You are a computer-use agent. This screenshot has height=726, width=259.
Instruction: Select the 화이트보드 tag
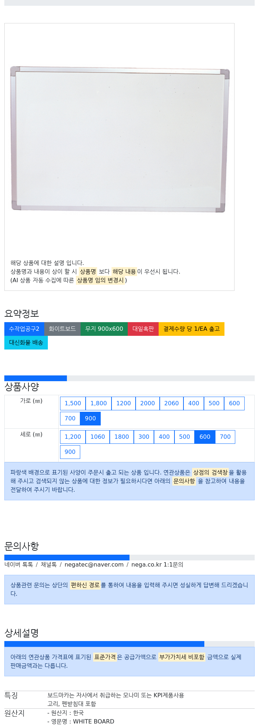click(x=62, y=329)
